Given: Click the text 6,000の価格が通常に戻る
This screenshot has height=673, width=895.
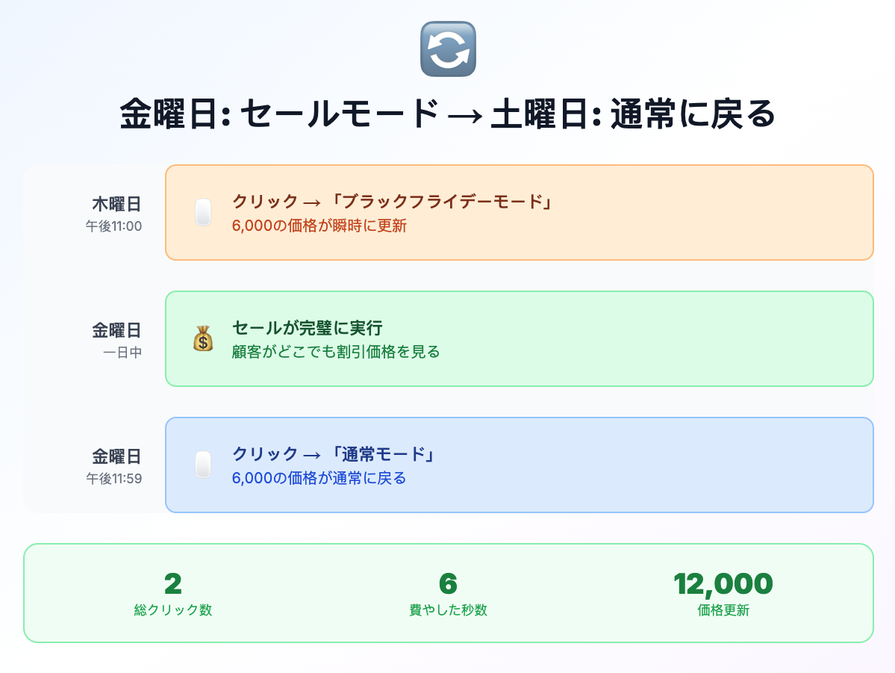Looking at the screenshot, I should pos(319,478).
